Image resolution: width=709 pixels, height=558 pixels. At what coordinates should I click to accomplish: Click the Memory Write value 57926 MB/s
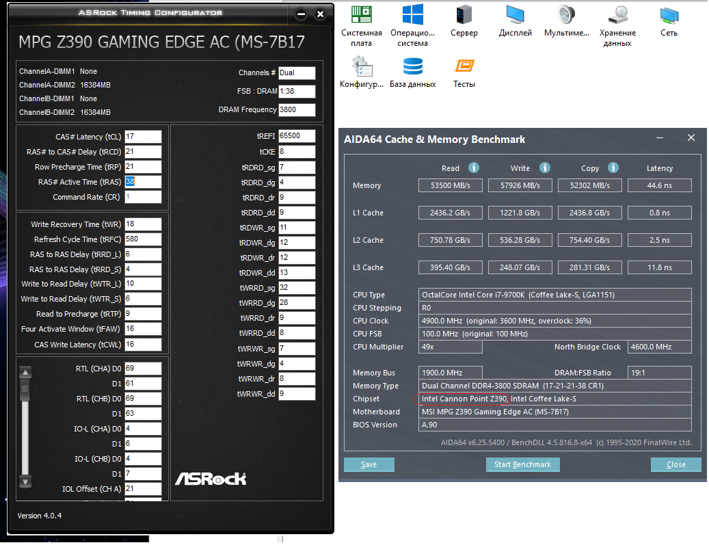pos(520,185)
